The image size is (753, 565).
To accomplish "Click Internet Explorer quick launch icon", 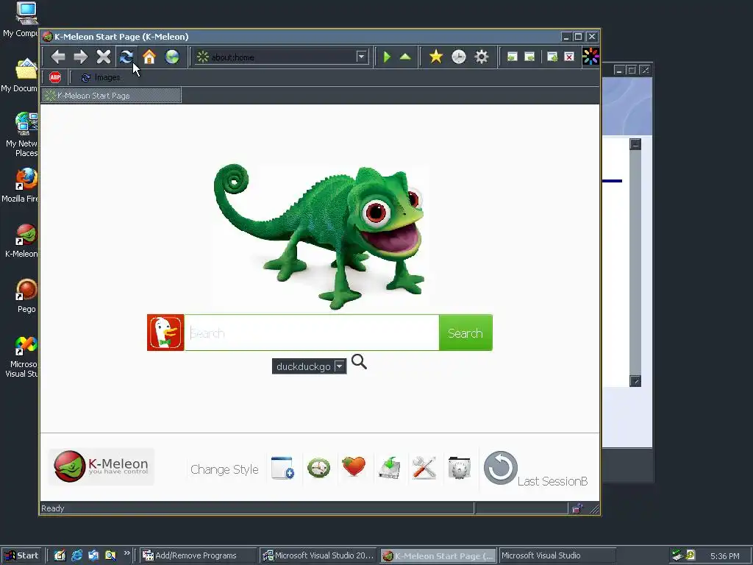I will [x=76, y=555].
